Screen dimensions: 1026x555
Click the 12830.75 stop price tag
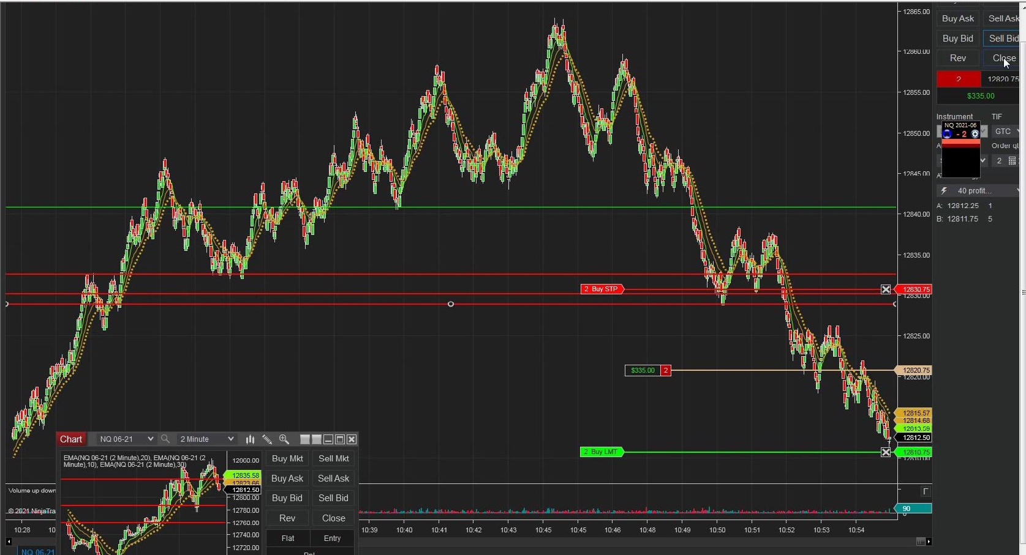tap(914, 289)
